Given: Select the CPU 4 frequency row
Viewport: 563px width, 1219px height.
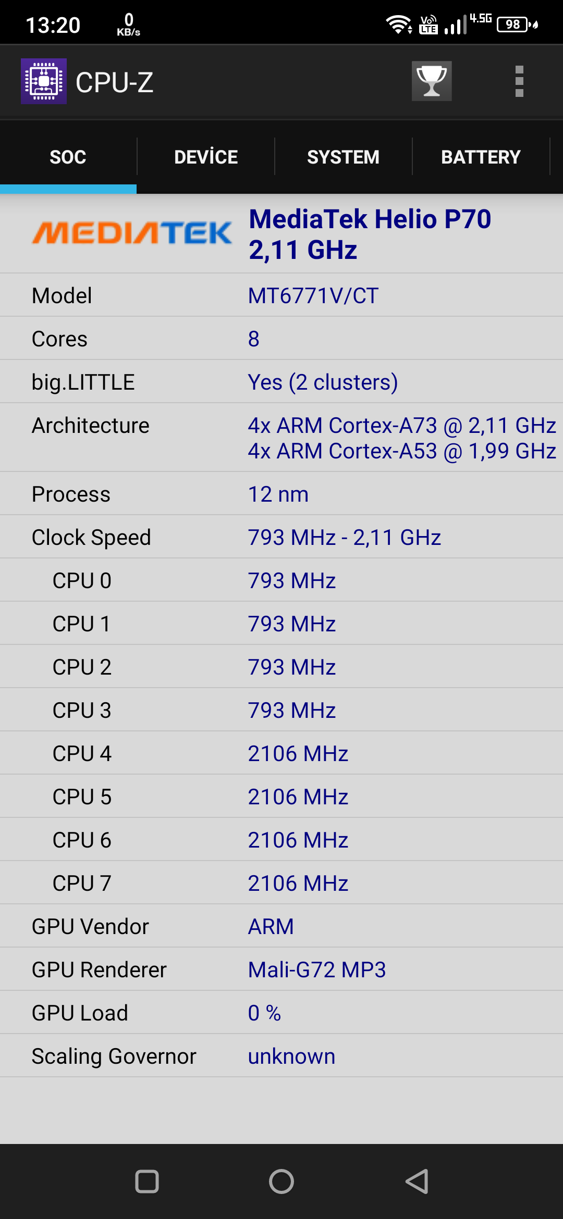Looking at the screenshot, I should [x=281, y=753].
